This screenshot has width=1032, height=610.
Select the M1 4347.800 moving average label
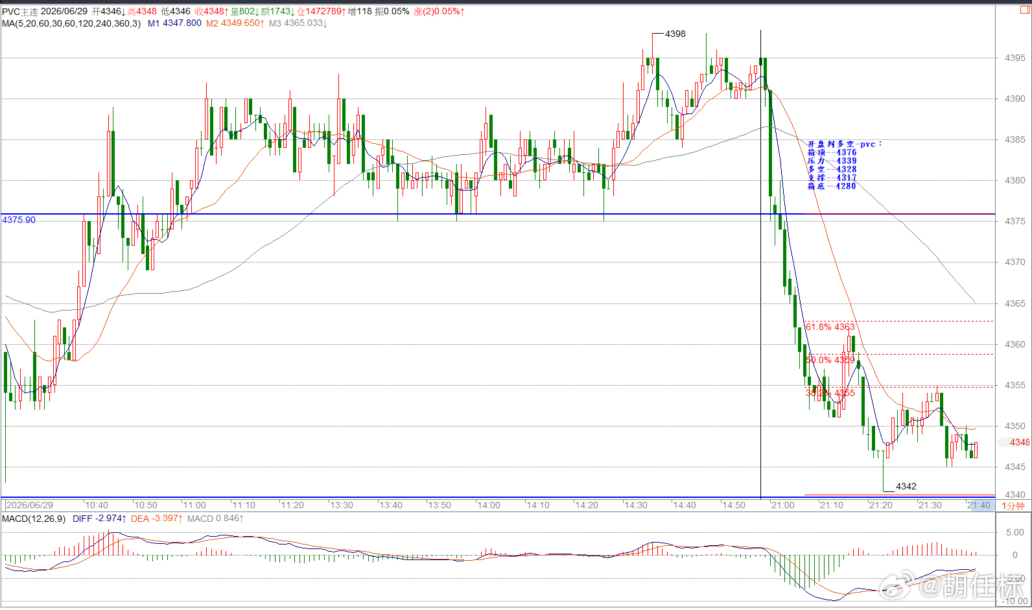tap(174, 23)
